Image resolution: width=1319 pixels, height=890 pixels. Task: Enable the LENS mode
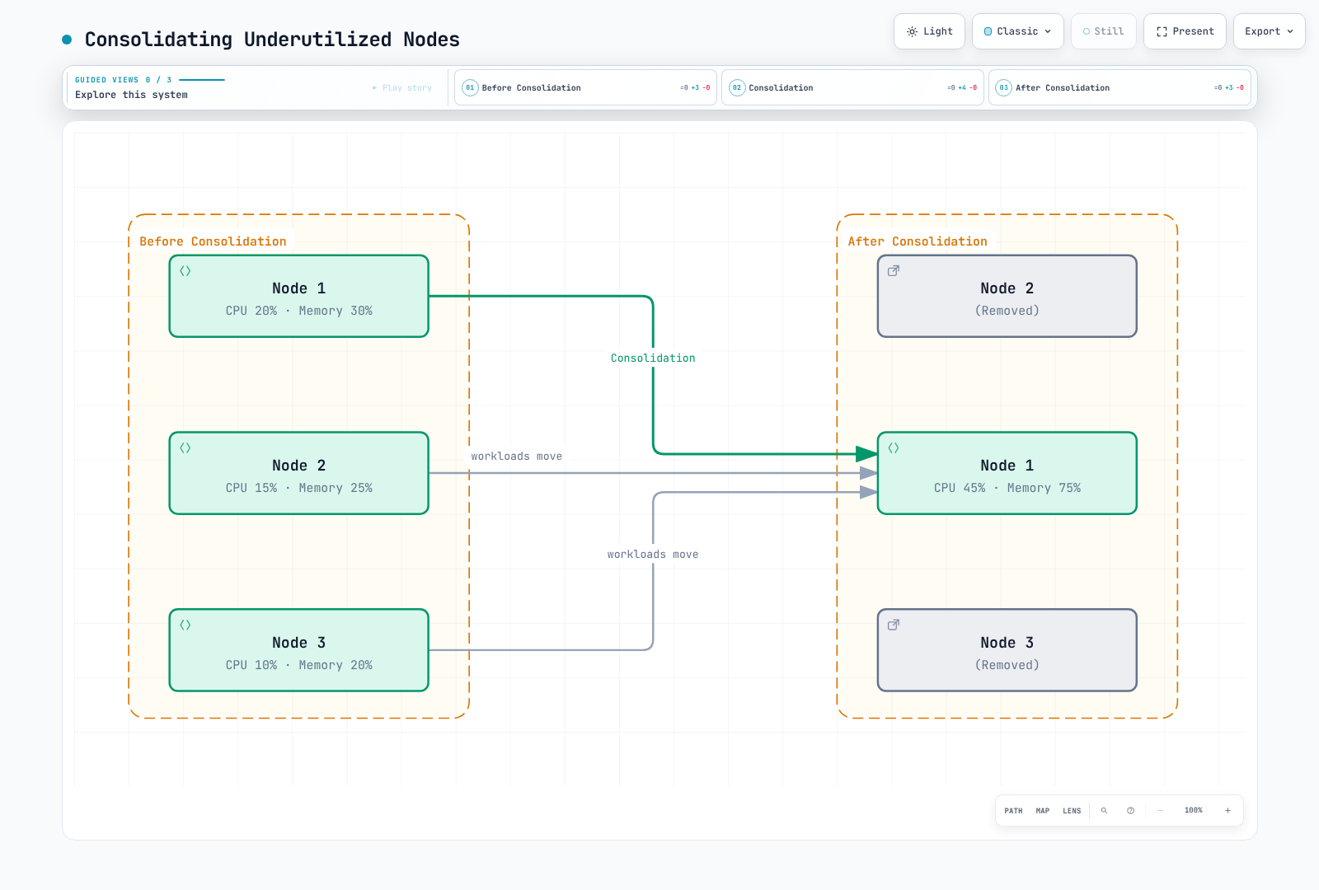(1072, 811)
